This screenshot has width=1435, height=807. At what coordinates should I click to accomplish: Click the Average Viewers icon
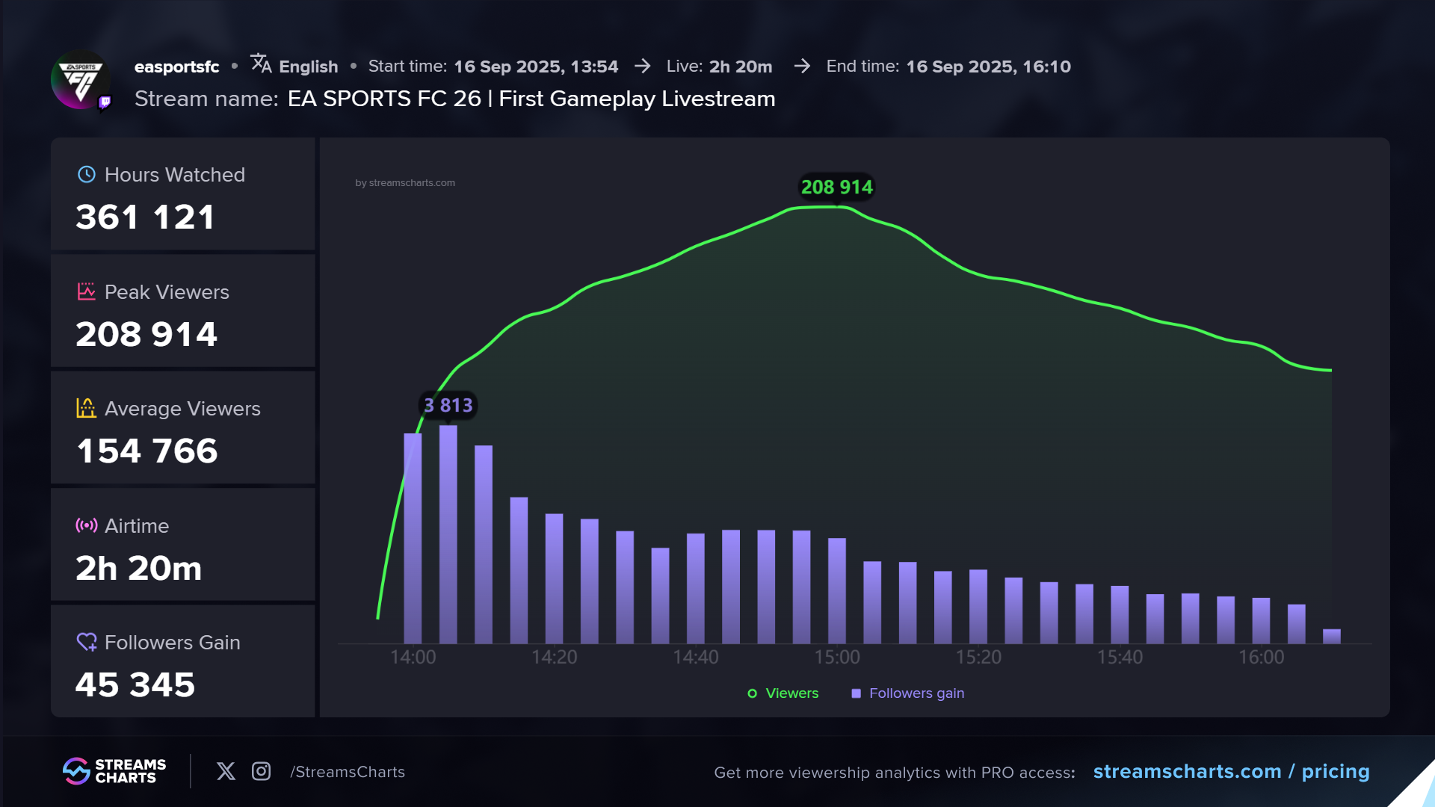point(87,408)
